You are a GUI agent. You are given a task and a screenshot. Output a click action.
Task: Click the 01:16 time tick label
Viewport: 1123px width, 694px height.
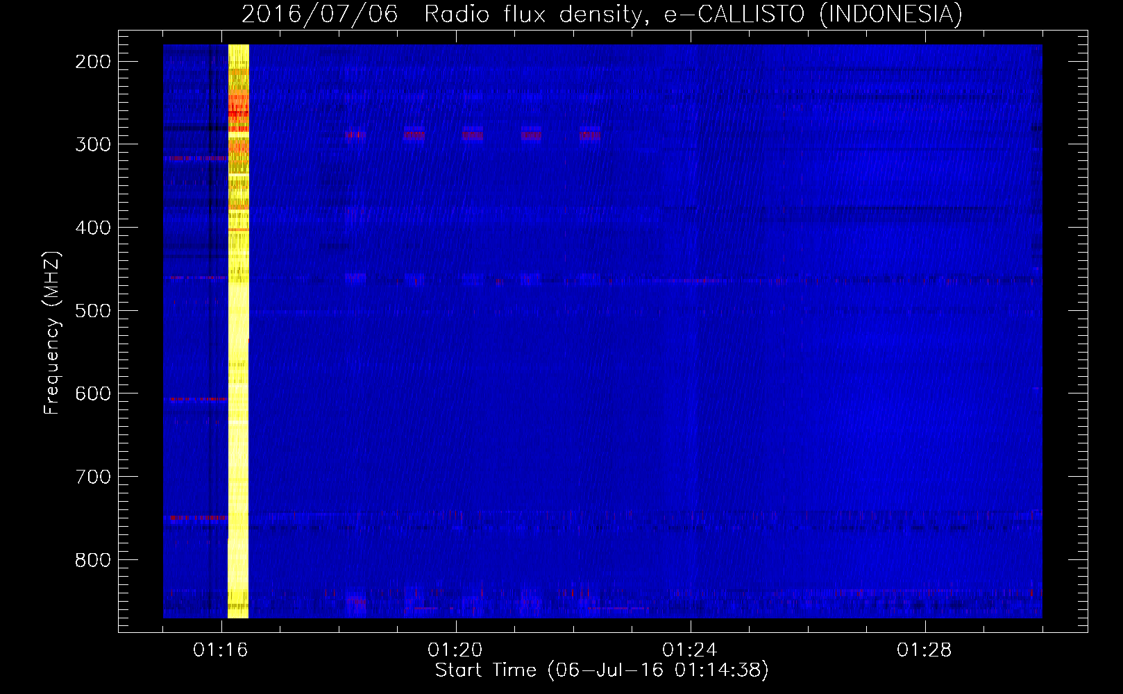click(221, 650)
